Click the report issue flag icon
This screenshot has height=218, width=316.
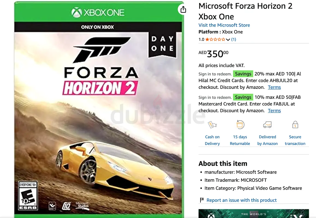202,200
